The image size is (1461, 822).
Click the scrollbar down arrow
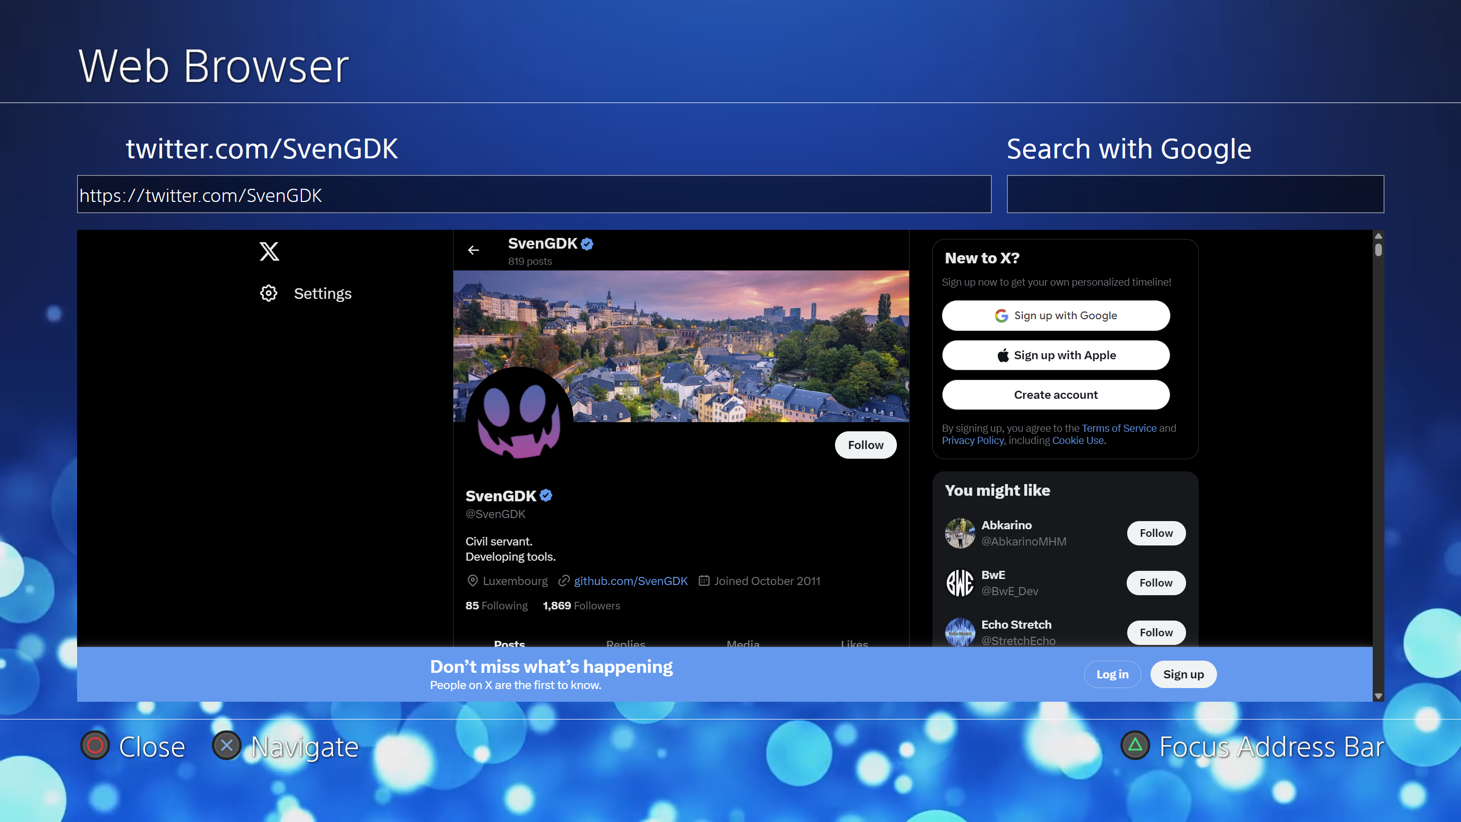(1378, 696)
